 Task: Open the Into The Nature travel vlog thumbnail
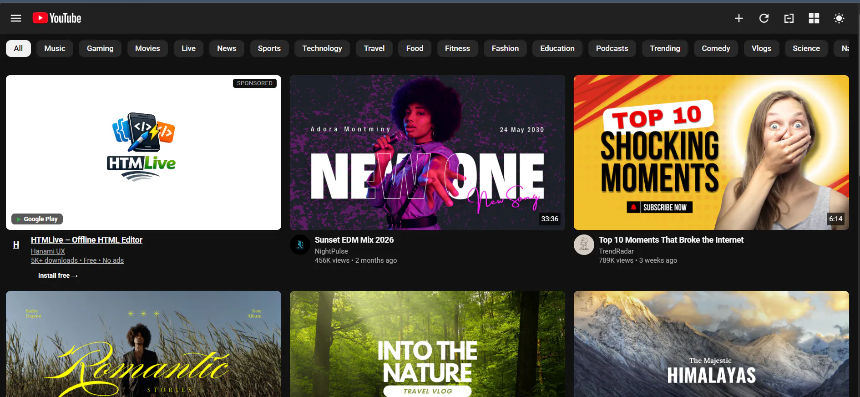click(427, 344)
